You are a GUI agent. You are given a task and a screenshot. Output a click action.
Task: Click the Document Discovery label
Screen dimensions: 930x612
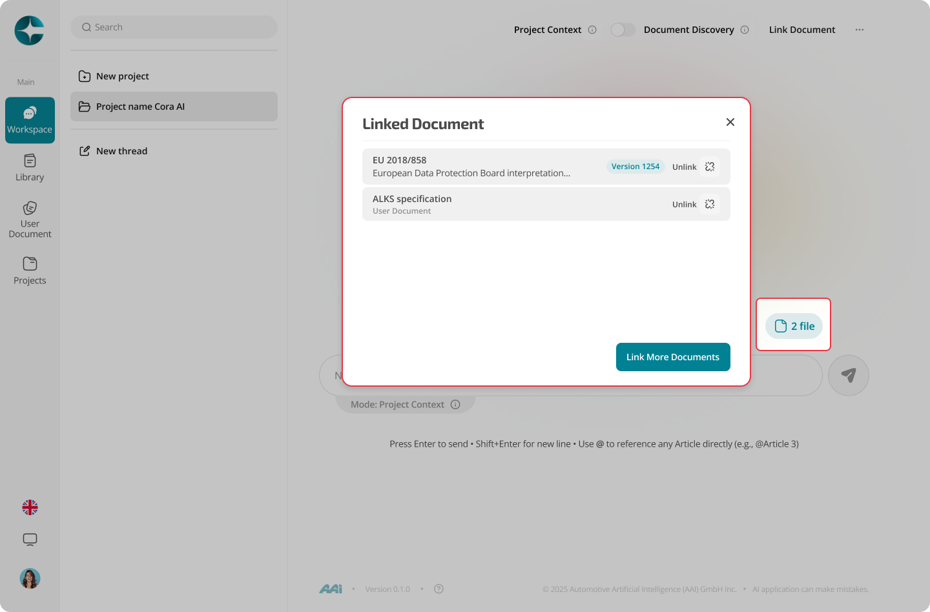[689, 30]
